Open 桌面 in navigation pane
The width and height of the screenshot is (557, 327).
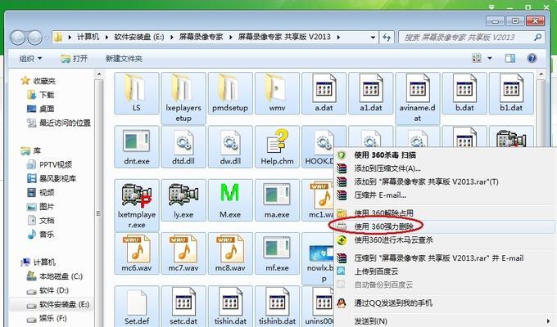41,109
